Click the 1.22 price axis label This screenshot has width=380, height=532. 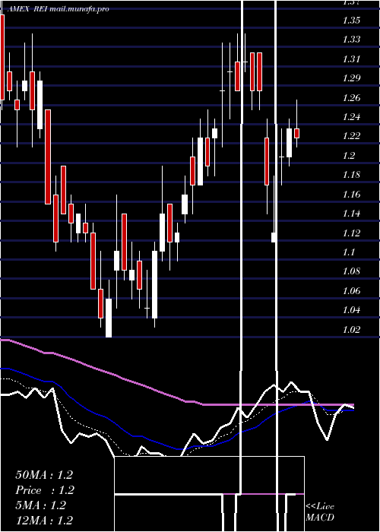point(351,136)
